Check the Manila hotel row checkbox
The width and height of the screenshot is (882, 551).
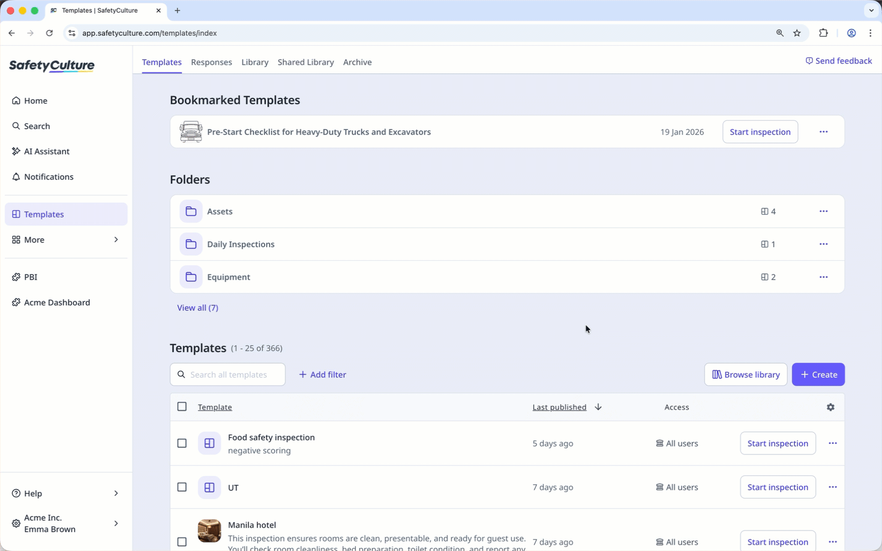coord(182,542)
